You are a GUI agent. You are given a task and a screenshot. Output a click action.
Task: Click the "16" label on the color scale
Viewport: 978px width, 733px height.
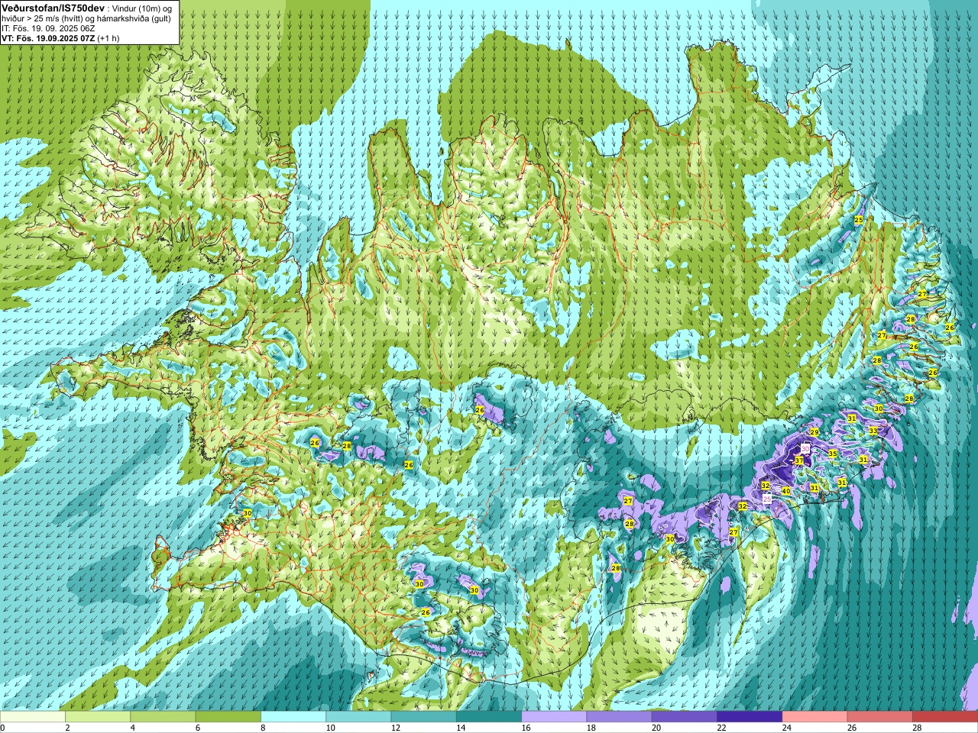(526, 728)
